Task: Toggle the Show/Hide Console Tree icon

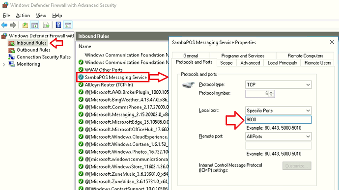Action: (34, 26)
